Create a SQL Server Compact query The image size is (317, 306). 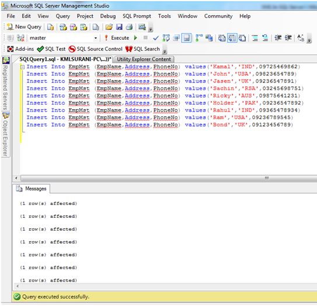tap(96, 27)
